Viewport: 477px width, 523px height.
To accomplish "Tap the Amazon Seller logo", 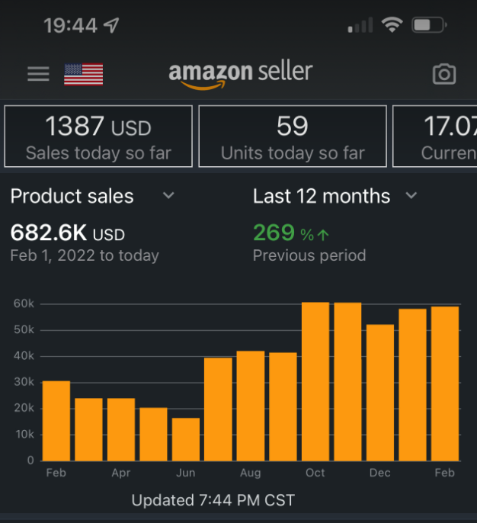I will pos(241,74).
